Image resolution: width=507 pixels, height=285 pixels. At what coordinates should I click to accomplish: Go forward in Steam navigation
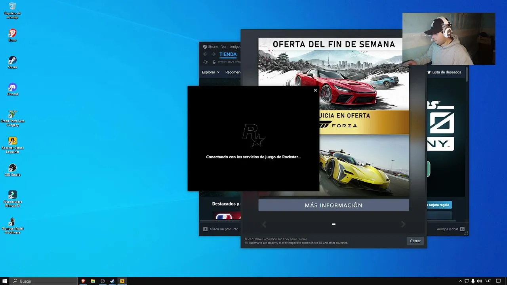[x=213, y=54]
